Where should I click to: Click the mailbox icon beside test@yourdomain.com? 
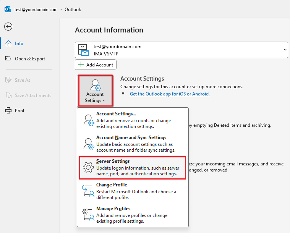[x=84, y=50]
